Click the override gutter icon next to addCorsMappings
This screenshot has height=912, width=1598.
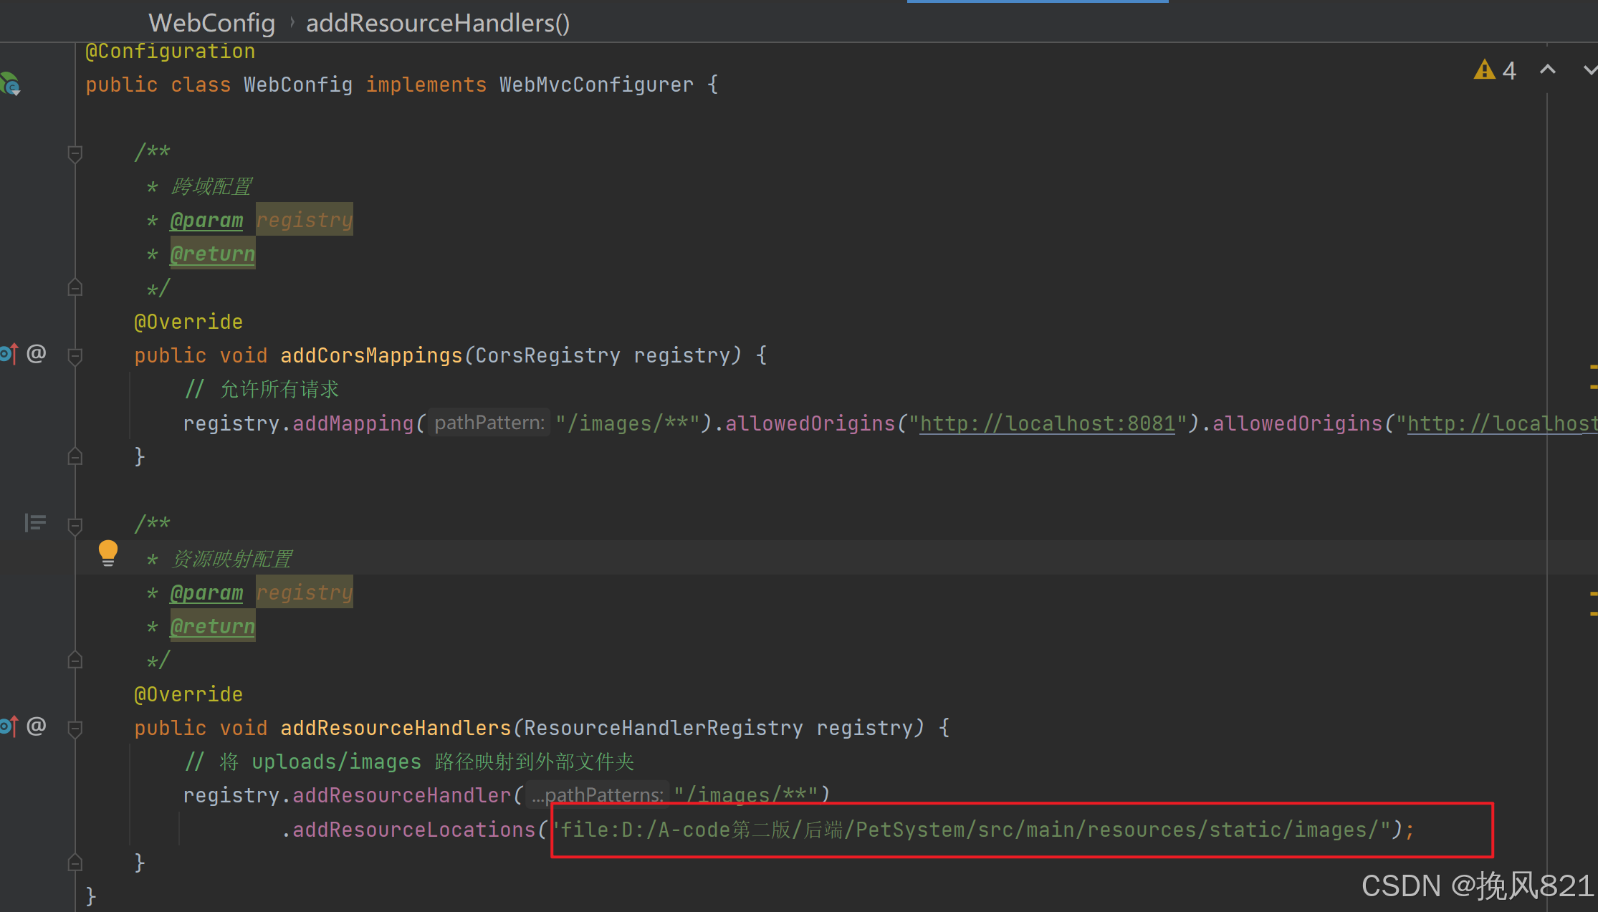9,353
